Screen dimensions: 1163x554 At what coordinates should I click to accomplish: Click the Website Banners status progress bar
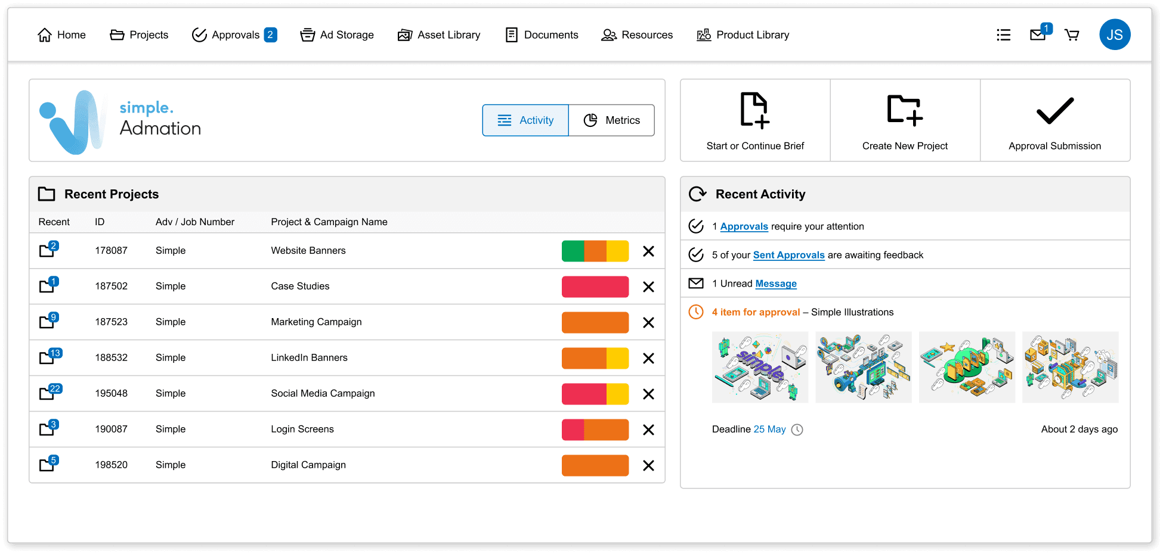click(595, 251)
